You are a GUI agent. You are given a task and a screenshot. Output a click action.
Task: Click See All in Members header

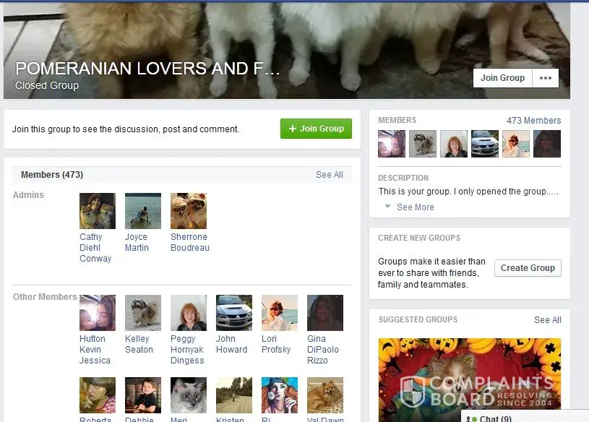point(329,175)
